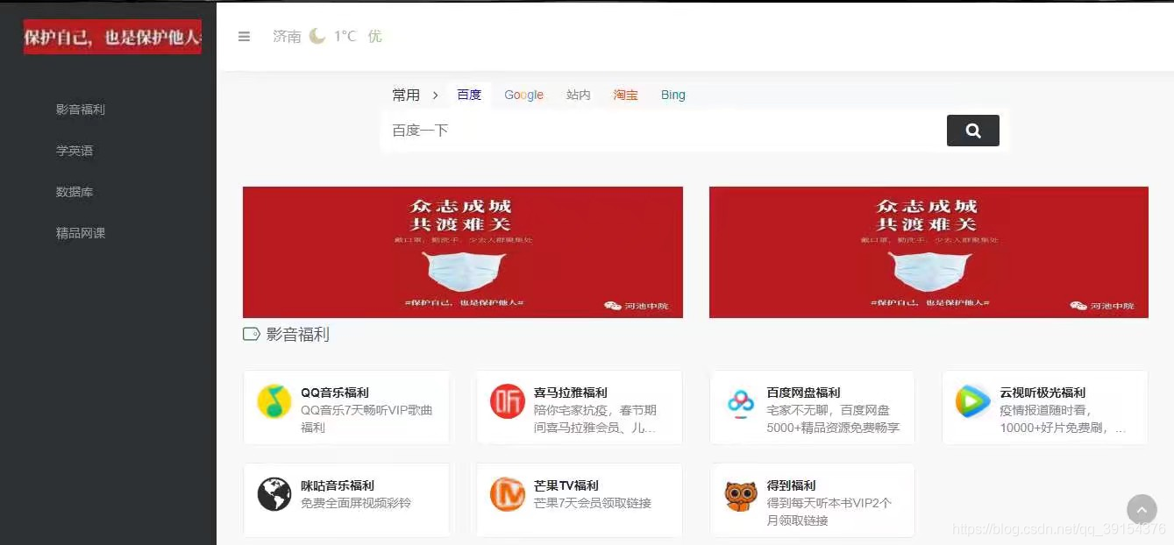
Task: Open the 咪咕音乐福利 card title
Action: tap(338, 485)
